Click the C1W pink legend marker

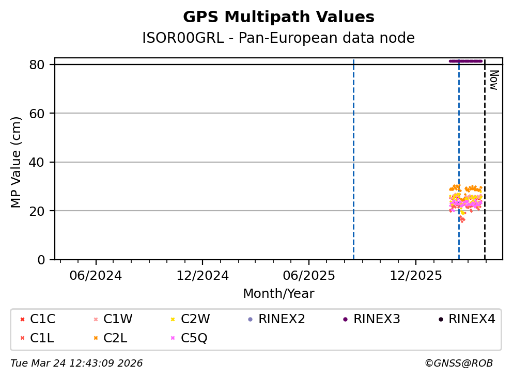[x=96, y=320]
